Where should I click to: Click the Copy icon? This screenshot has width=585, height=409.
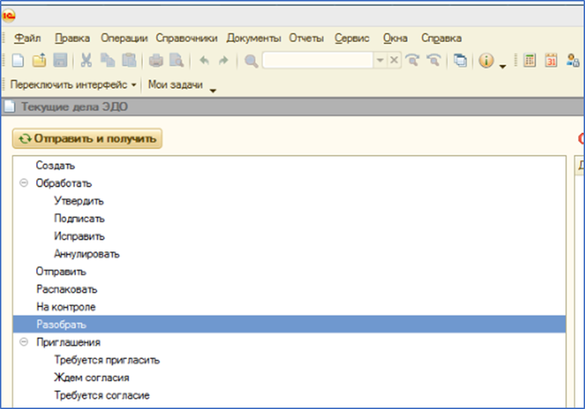[107, 60]
